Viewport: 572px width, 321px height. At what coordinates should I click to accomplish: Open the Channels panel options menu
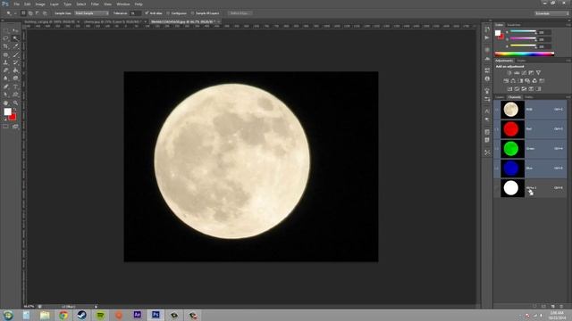[x=568, y=97]
